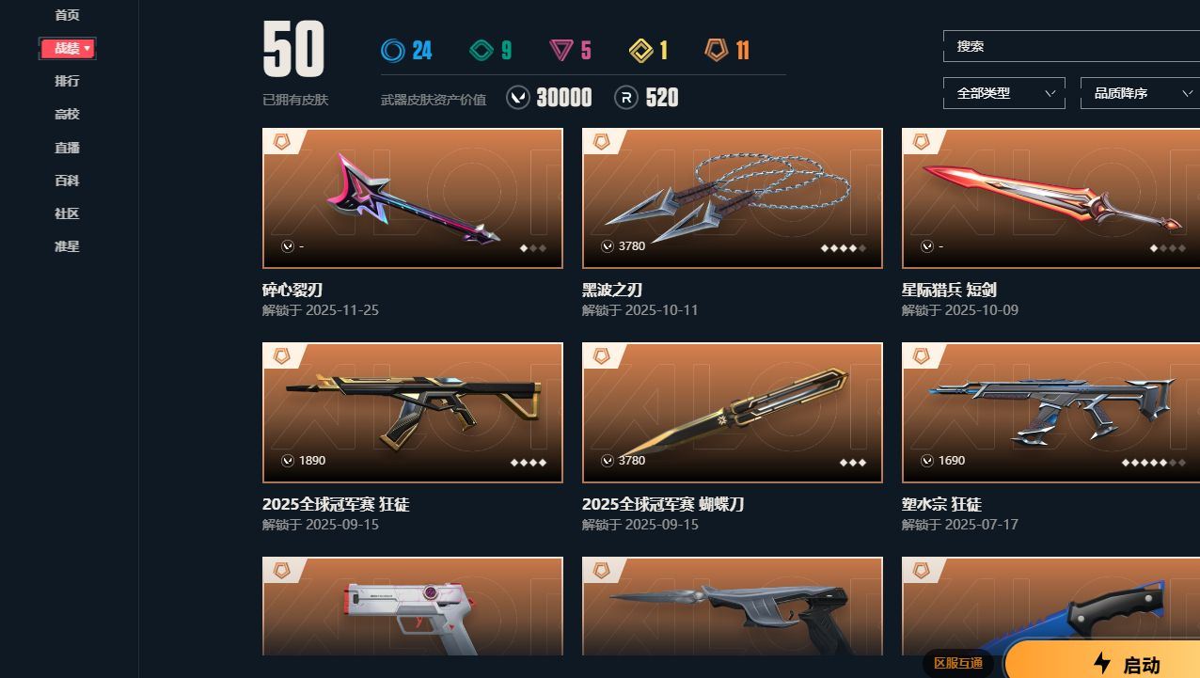Click the lightning bolt icon on launch button

tap(1102, 664)
